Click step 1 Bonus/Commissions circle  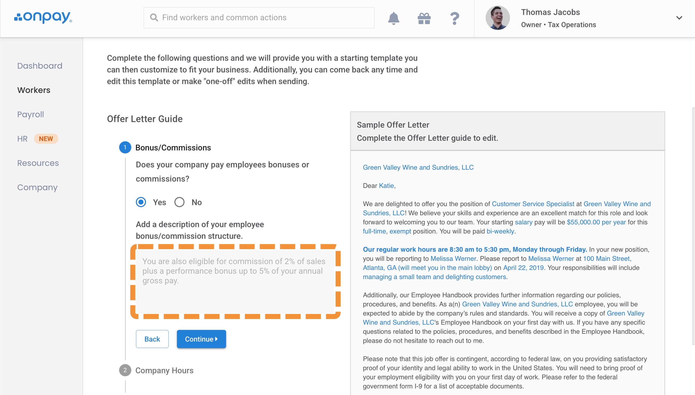coord(125,148)
